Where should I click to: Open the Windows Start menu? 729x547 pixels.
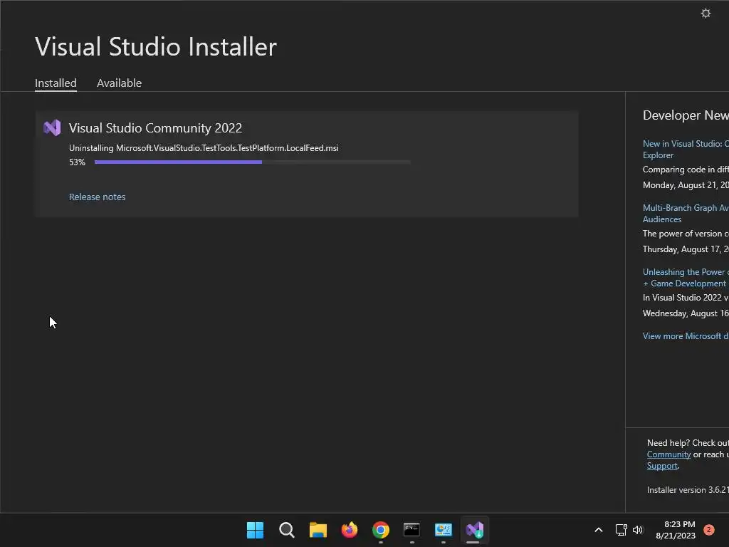pyautogui.click(x=255, y=530)
